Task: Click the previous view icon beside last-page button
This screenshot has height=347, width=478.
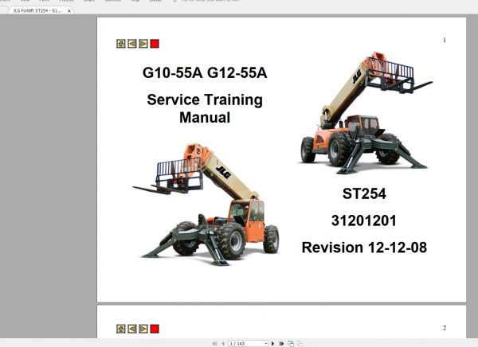Action: click(x=291, y=344)
